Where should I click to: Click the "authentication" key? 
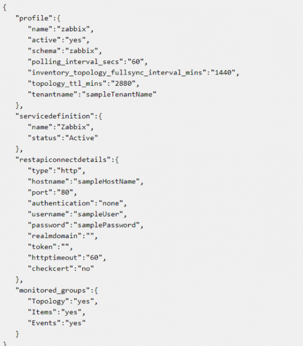coord(61,203)
